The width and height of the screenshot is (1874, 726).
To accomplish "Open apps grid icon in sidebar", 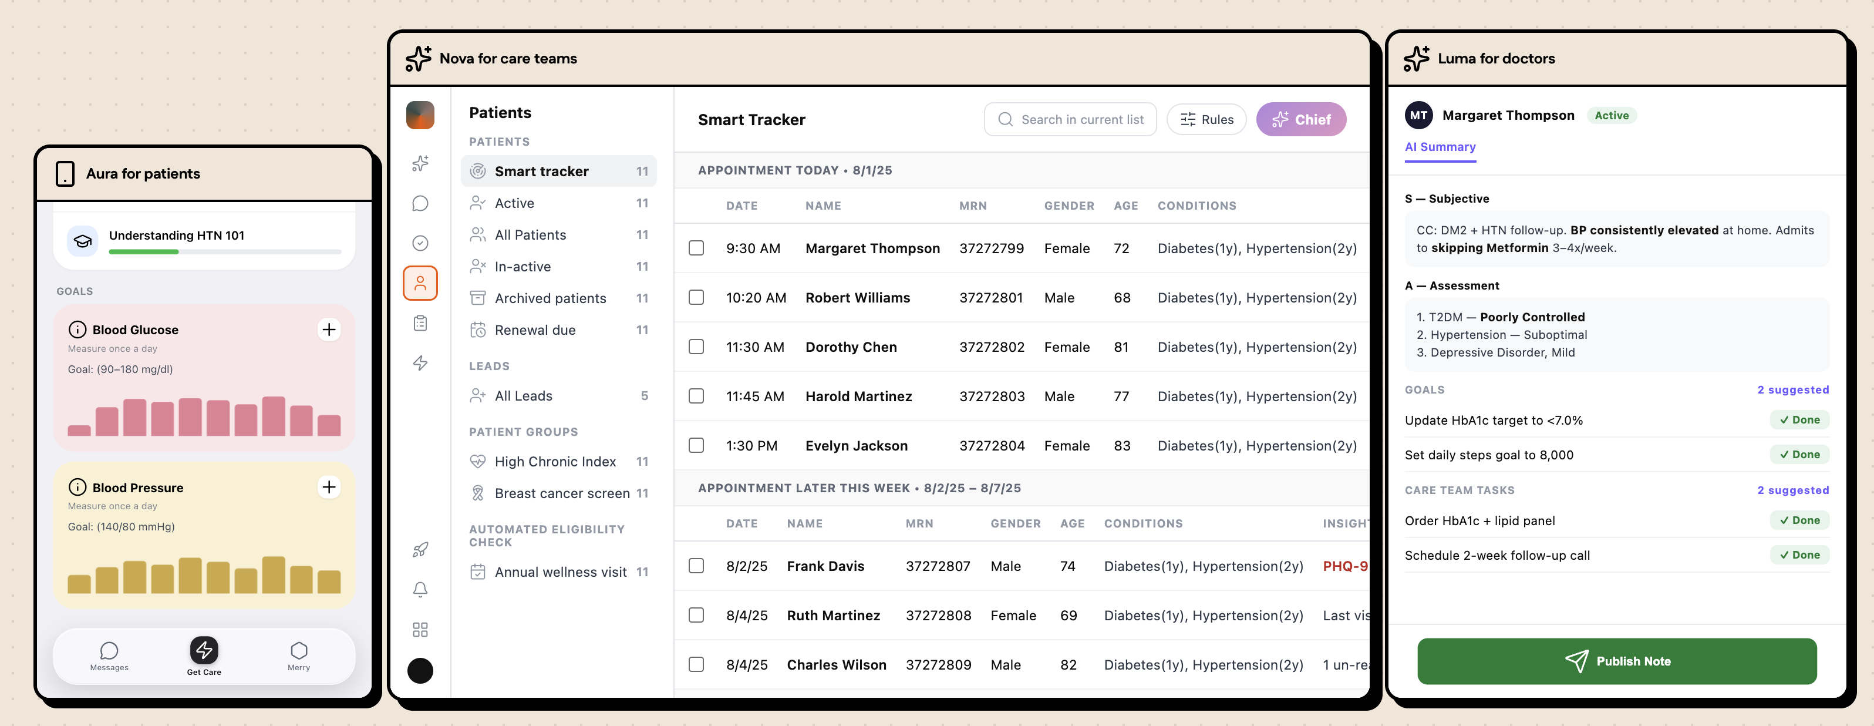I will tap(420, 630).
